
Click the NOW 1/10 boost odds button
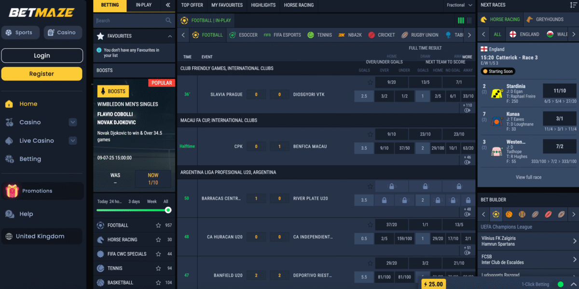(153, 179)
